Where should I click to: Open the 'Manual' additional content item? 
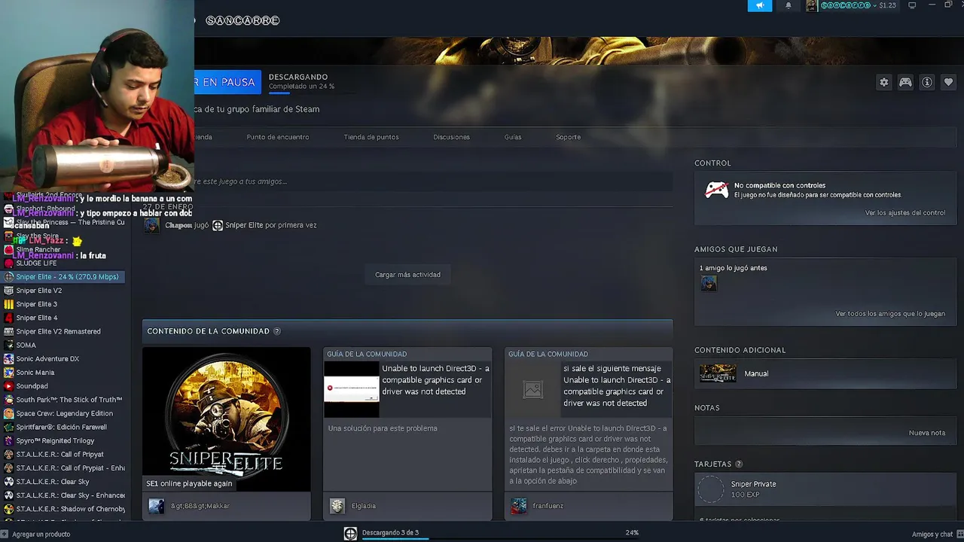coord(825,373)
